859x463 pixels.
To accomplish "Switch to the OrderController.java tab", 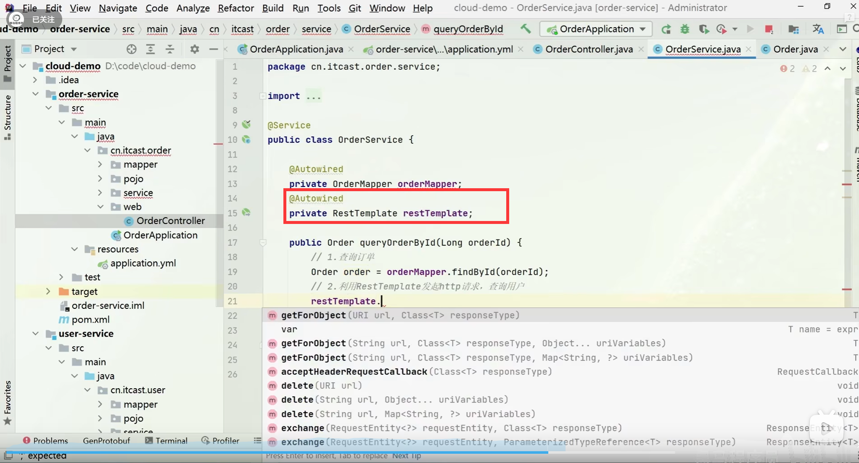I will [589, 49].
